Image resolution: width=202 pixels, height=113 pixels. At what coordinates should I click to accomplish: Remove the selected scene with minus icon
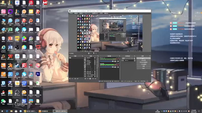(x=72, y=79)
